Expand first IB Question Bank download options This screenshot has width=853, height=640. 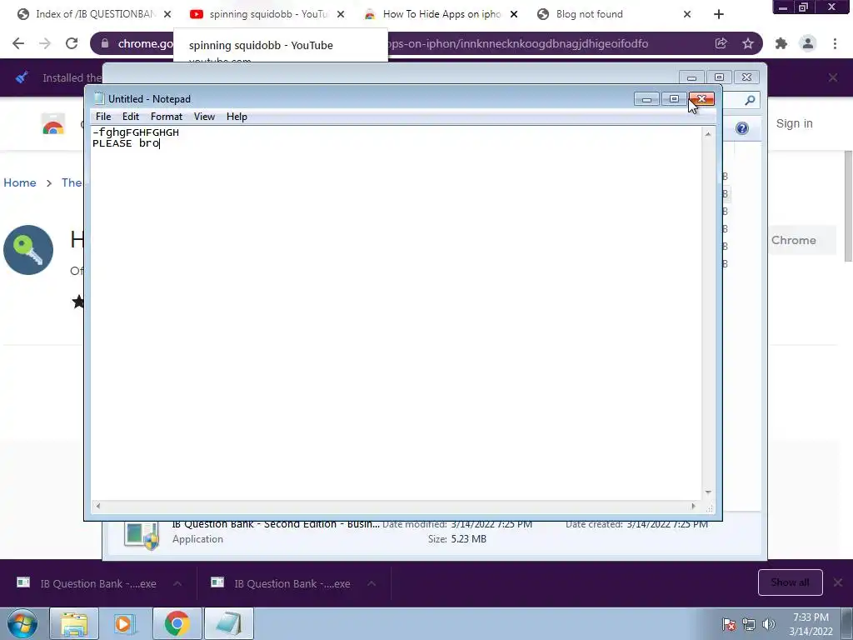tap(177, 583)
